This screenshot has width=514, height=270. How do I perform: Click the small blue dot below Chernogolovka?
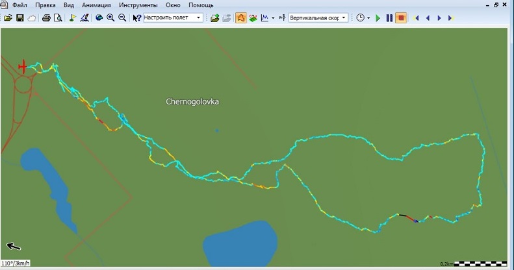coord(217,130)
